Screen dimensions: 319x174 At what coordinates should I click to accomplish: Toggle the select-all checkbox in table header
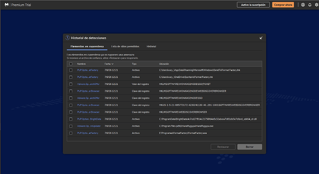[71, 64]
